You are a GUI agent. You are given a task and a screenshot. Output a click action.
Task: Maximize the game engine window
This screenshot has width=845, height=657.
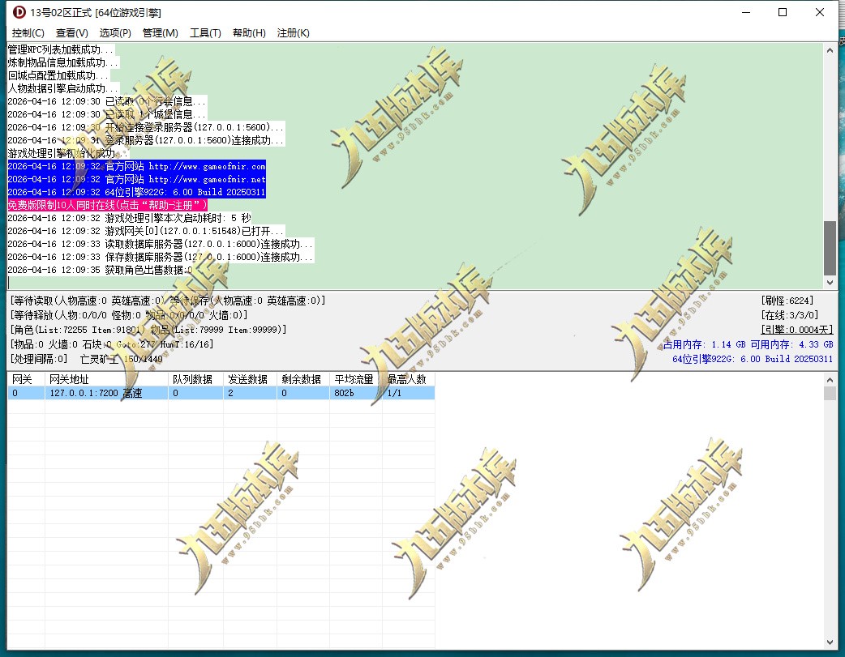coord(783,12)
